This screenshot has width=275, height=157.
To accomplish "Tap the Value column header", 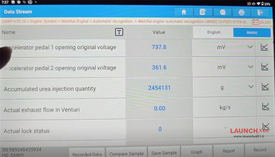I will coord(159,32).
